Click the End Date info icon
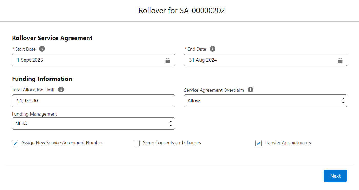The height and width of the screenshot is (190, 359). click(212, 49)
